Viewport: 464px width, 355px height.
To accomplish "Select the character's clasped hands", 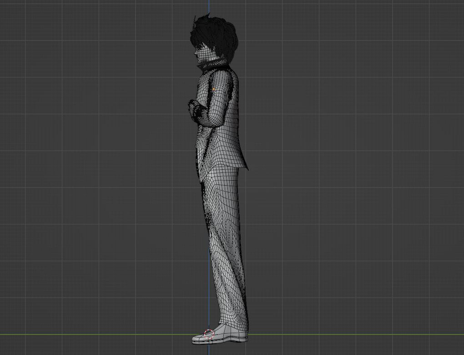I will [195, 109].
